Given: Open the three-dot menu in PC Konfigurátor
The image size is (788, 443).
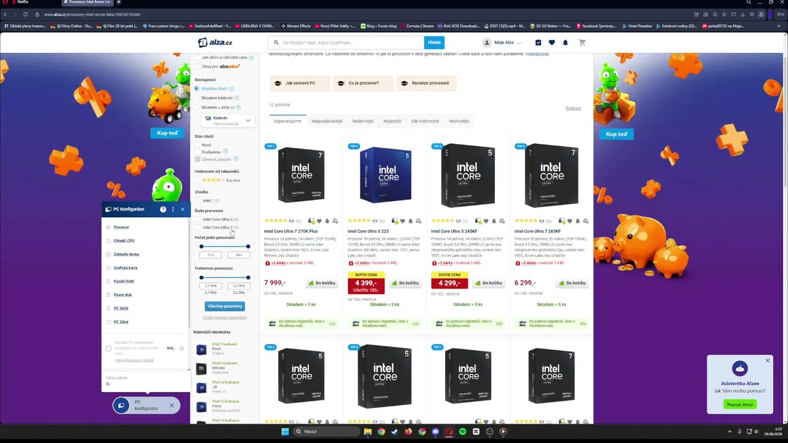Looking at the screenshot, I should (x=173, y=209).
